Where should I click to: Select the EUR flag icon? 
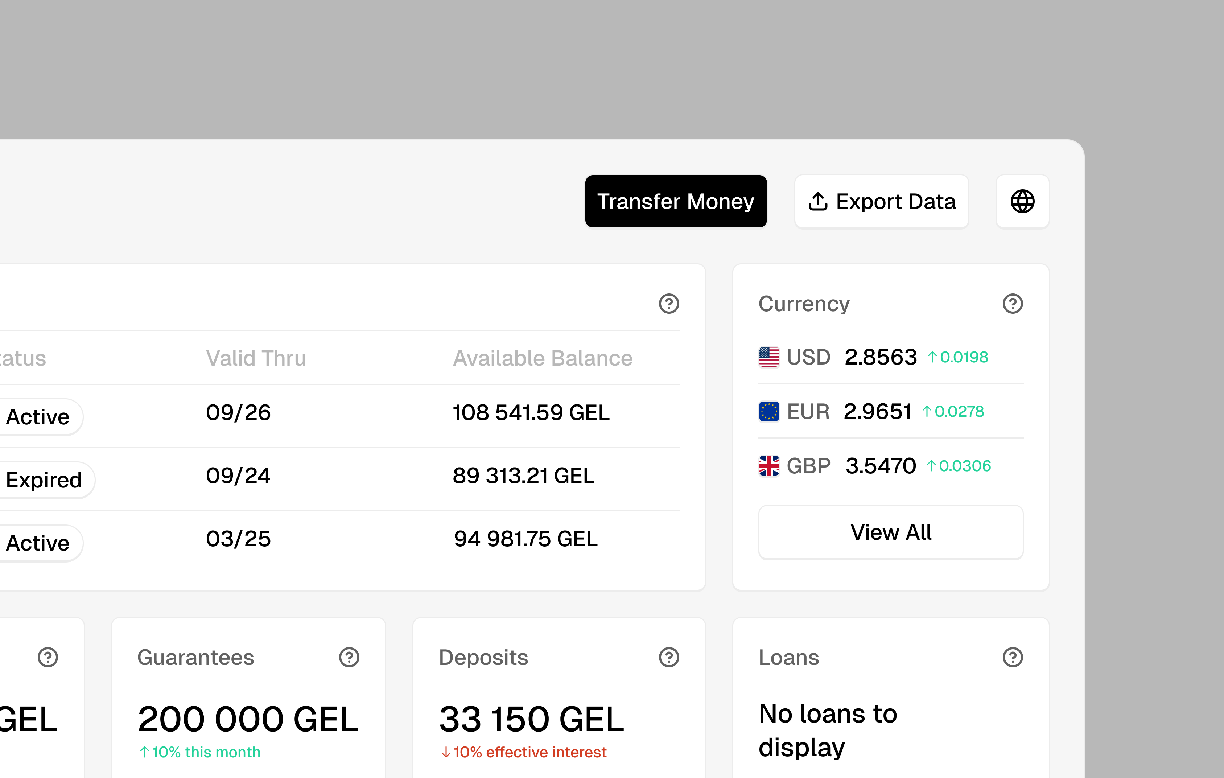(768, 411)
